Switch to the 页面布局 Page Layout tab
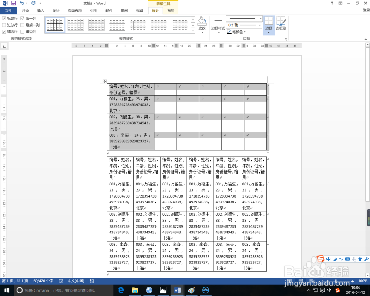This screenshot has height=296, width=370. tap(75, 11)
